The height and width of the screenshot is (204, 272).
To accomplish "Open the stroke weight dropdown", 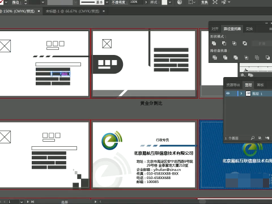I will 43,2.
